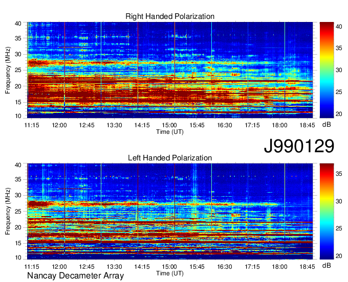Viewport: 348px width, 282px height.
Task: Click the 15 MHz tick label on bottom plot
Action: [x=18, y=243]
